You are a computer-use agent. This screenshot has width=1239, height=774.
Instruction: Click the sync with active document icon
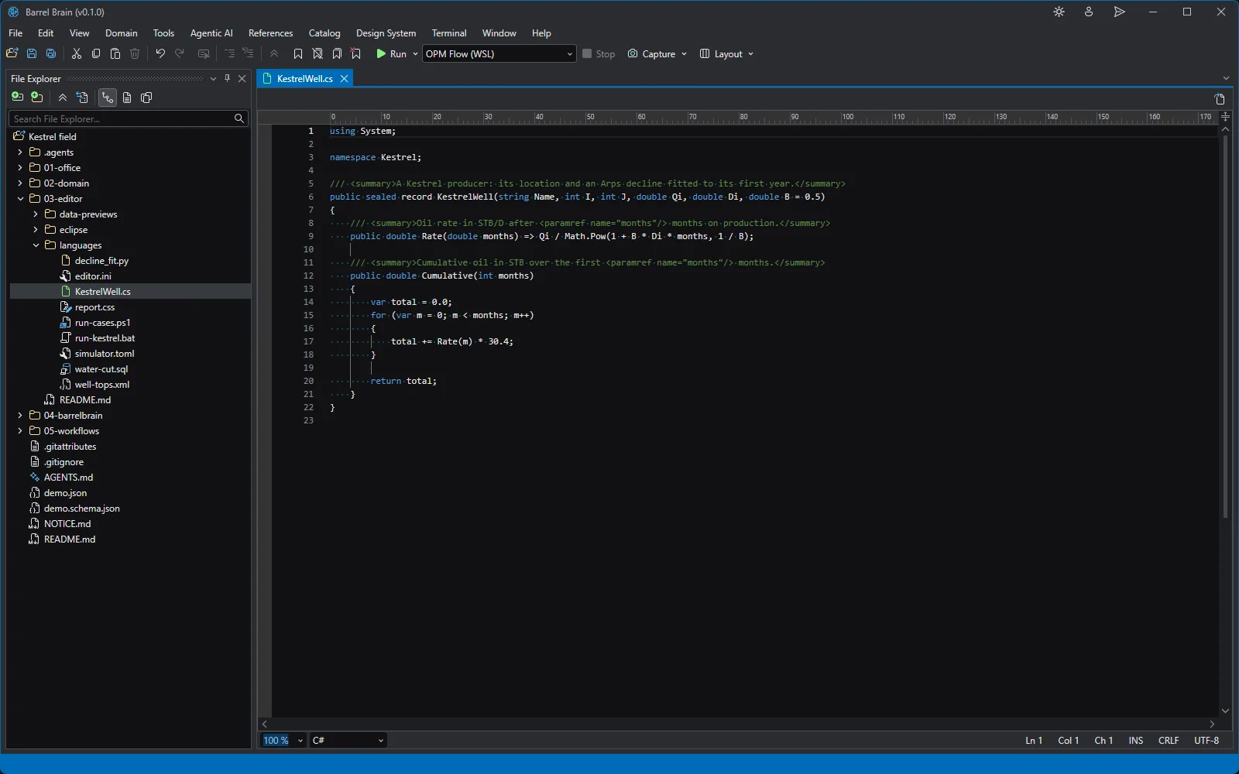(82, 98)
